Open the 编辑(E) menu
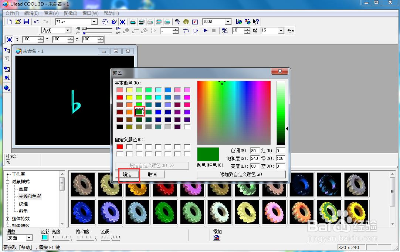 pos(32,13)
